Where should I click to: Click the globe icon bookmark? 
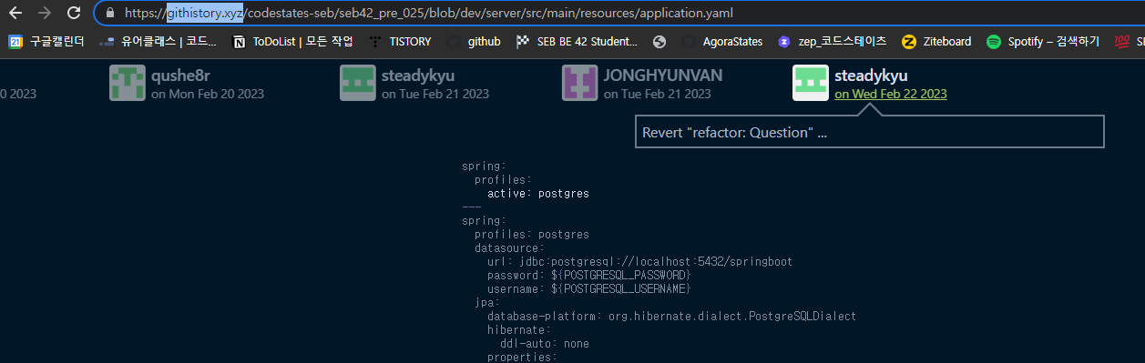(x=659, y=41)
